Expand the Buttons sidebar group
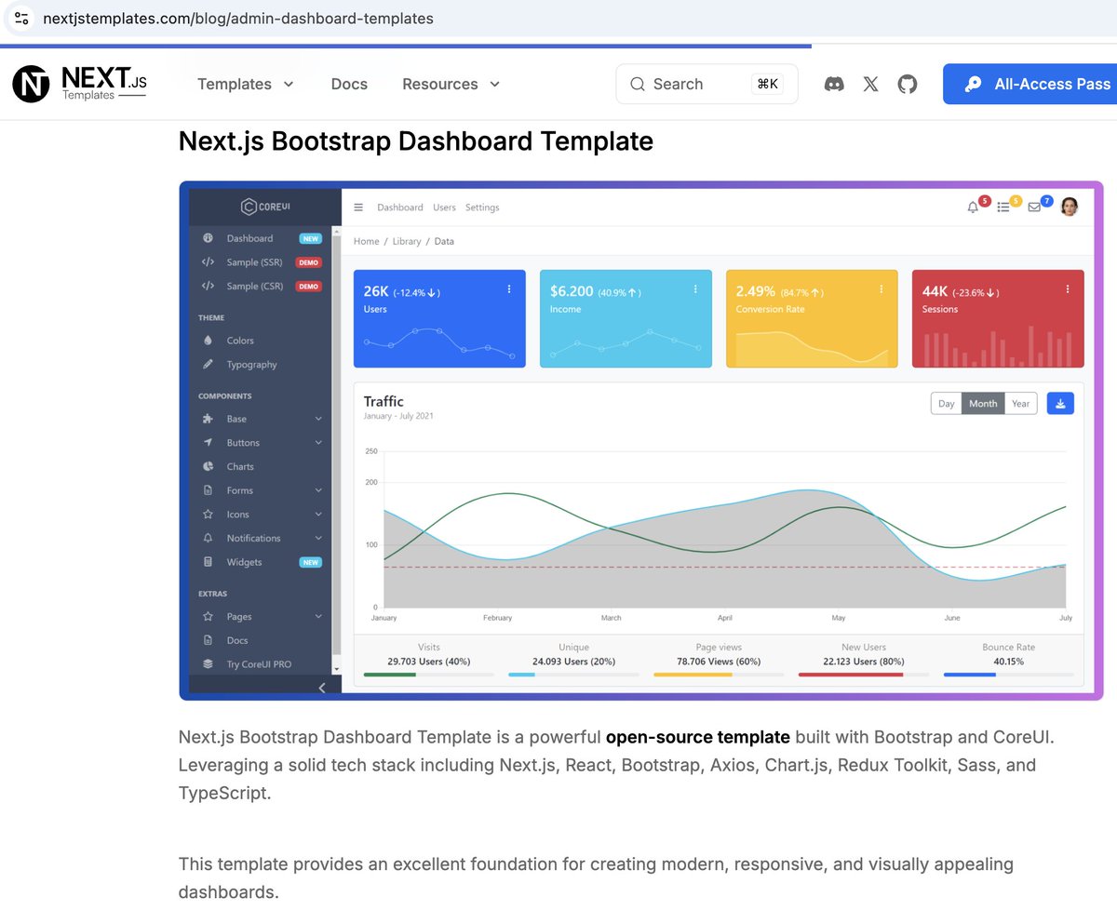 (261, 443)
